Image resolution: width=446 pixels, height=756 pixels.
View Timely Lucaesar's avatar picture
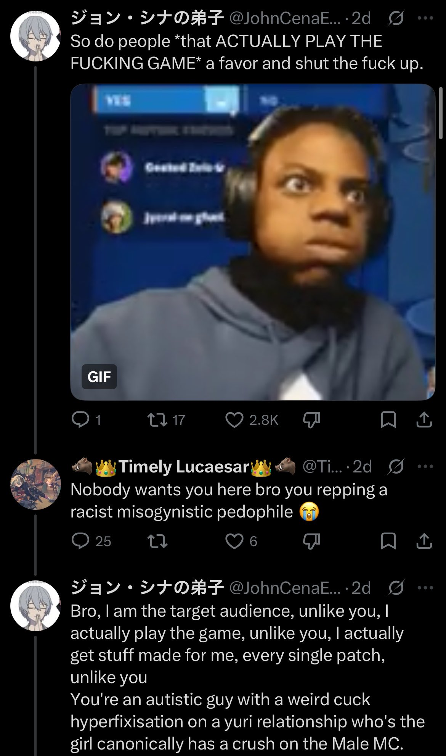35,484
